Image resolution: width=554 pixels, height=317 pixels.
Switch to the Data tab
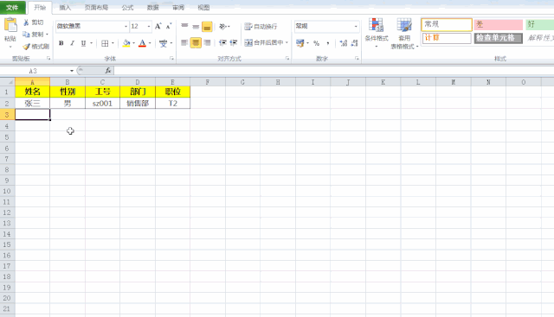pos(153,8)
